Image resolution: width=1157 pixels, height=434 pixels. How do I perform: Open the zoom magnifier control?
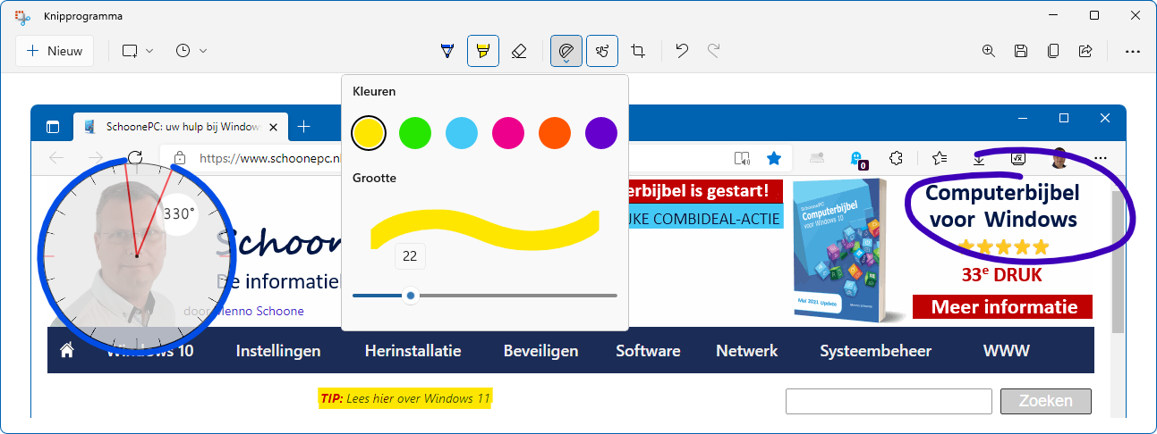pos(989,51)
